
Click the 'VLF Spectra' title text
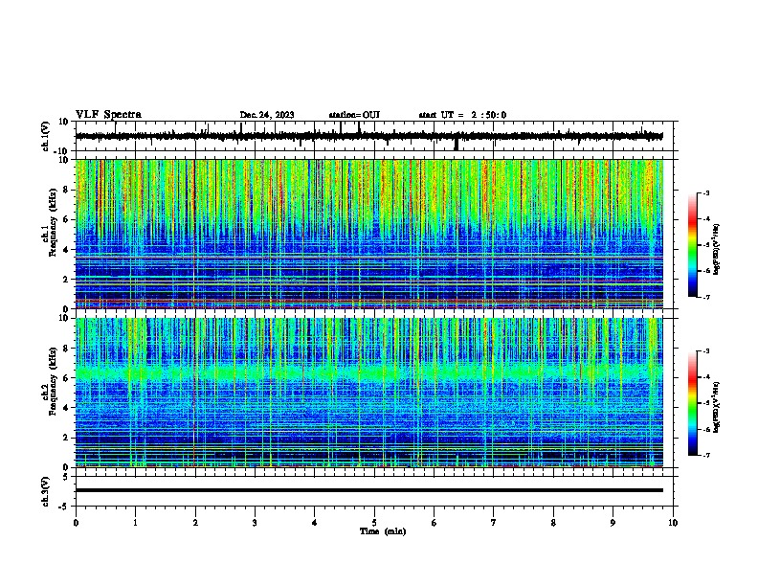tap(108, 115)
